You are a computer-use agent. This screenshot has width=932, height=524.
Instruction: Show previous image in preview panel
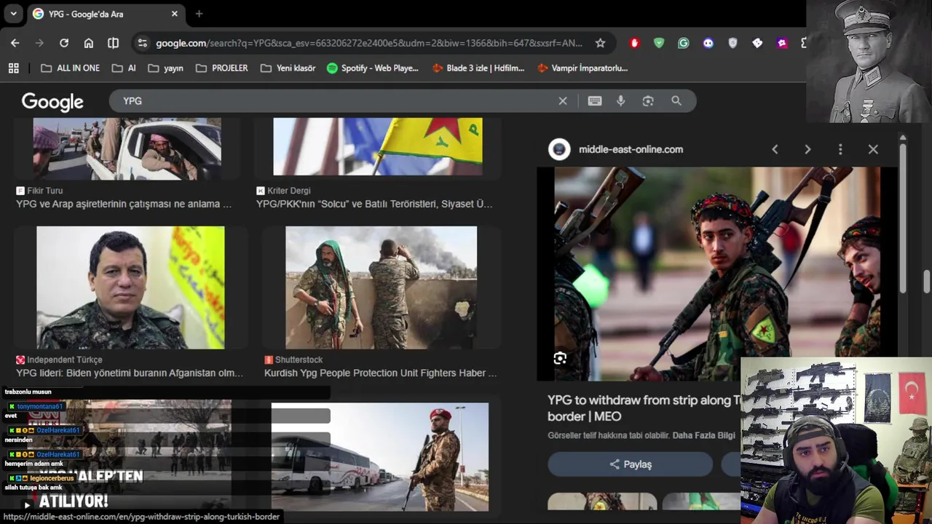point(775,149)
